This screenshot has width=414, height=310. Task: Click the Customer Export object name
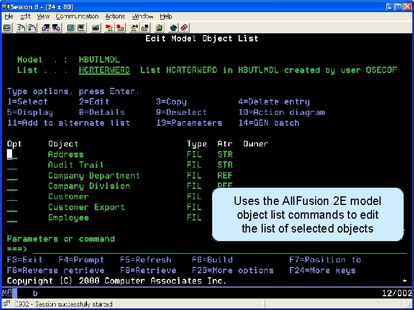86,207
